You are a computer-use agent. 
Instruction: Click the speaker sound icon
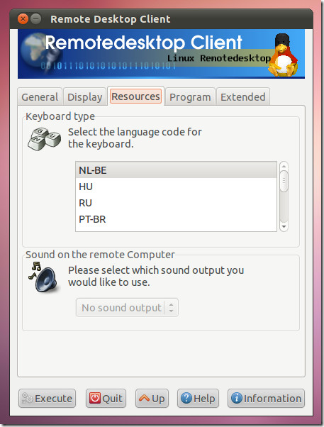[45, 277]
